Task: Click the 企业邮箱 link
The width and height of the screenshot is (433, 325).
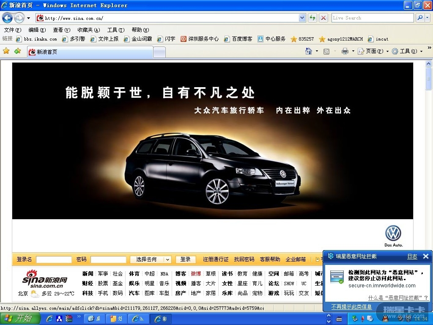Action: pyautogui.click(x=296, y=259)
